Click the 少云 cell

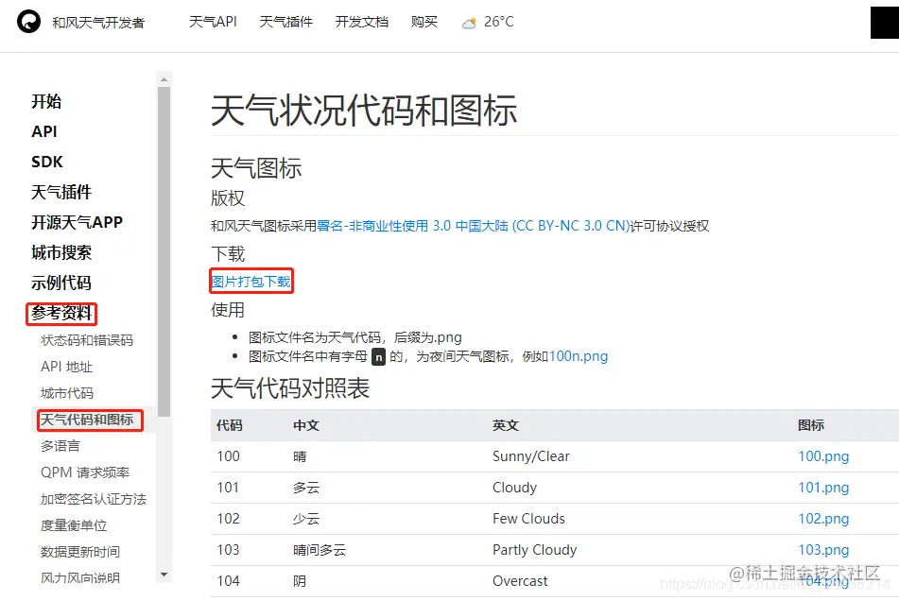[306, 519]
